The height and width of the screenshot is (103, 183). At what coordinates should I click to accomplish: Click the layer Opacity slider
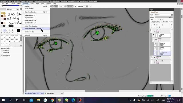(x=164, y=17)
